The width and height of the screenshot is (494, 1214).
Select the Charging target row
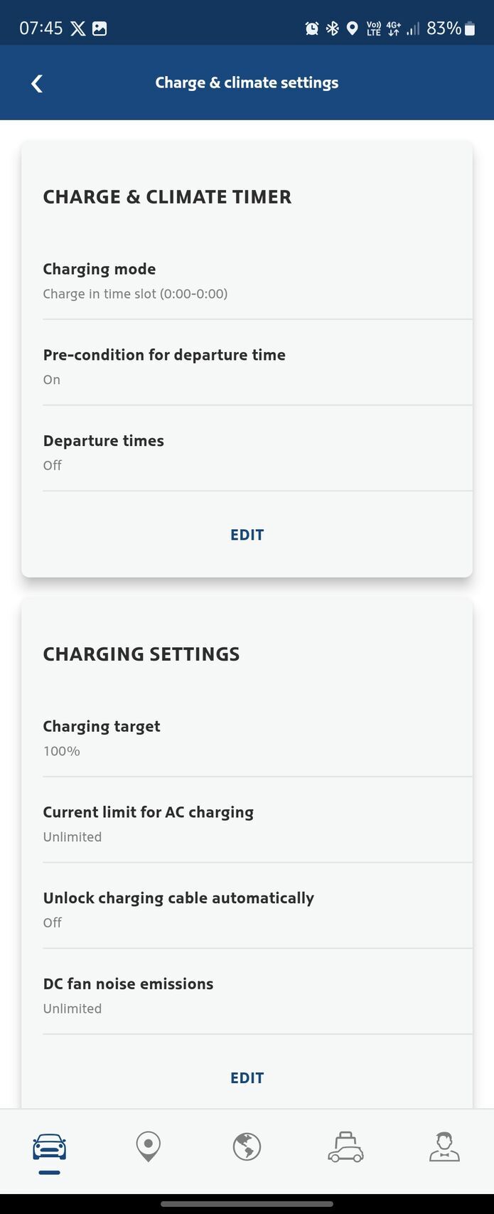[247, 738]
